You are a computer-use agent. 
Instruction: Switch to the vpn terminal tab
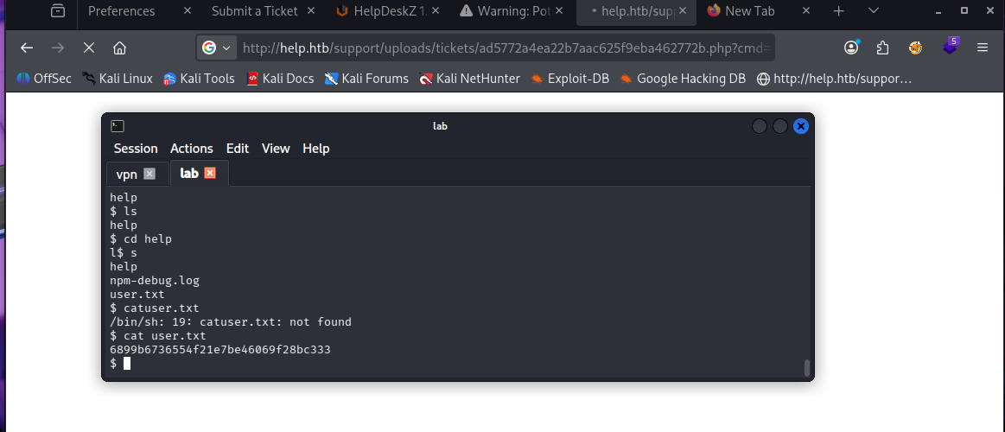click(x=127, y=174)
